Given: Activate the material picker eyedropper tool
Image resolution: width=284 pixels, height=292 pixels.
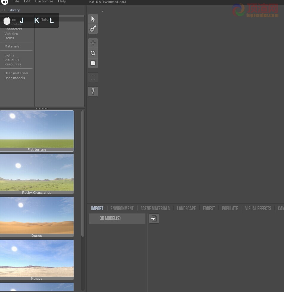Looking at the screenshot, I should pyautogui.click(x=93, y=29).
